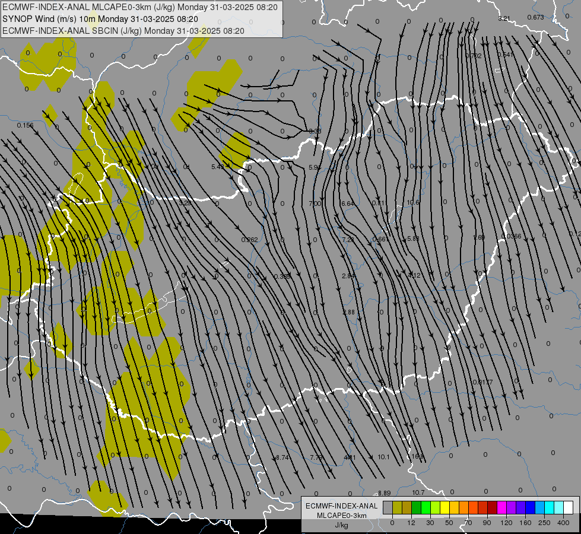The image size is (581, 534).
Task: Select the dark gold legend swatch
Action: pyautogui.click(x=407, y=508)
